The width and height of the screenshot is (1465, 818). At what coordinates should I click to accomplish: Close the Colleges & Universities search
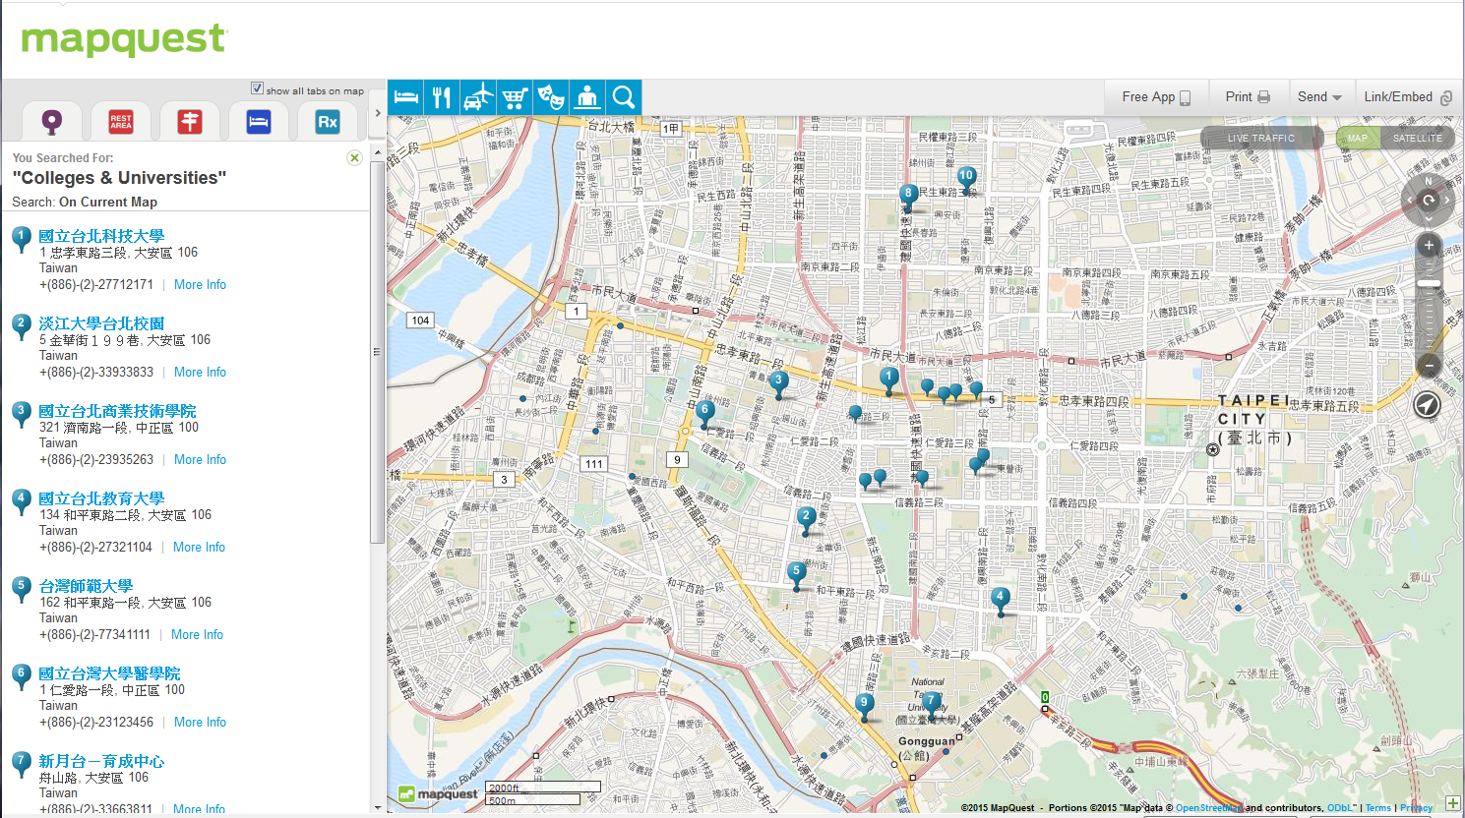(354, 157)
